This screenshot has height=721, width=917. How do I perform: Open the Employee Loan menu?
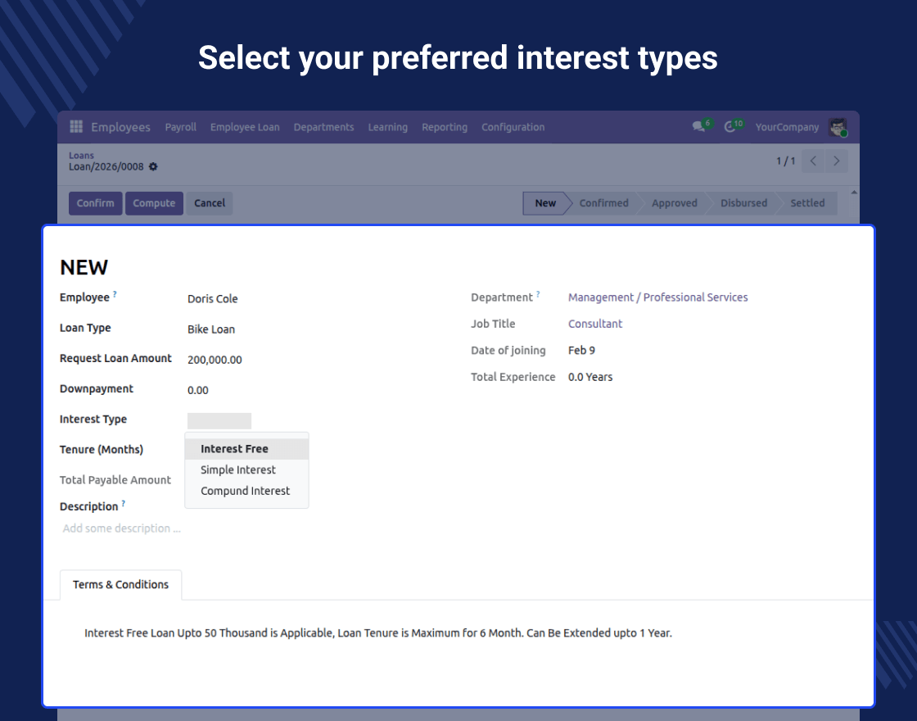pyautogui.click(x=245, y=127)
